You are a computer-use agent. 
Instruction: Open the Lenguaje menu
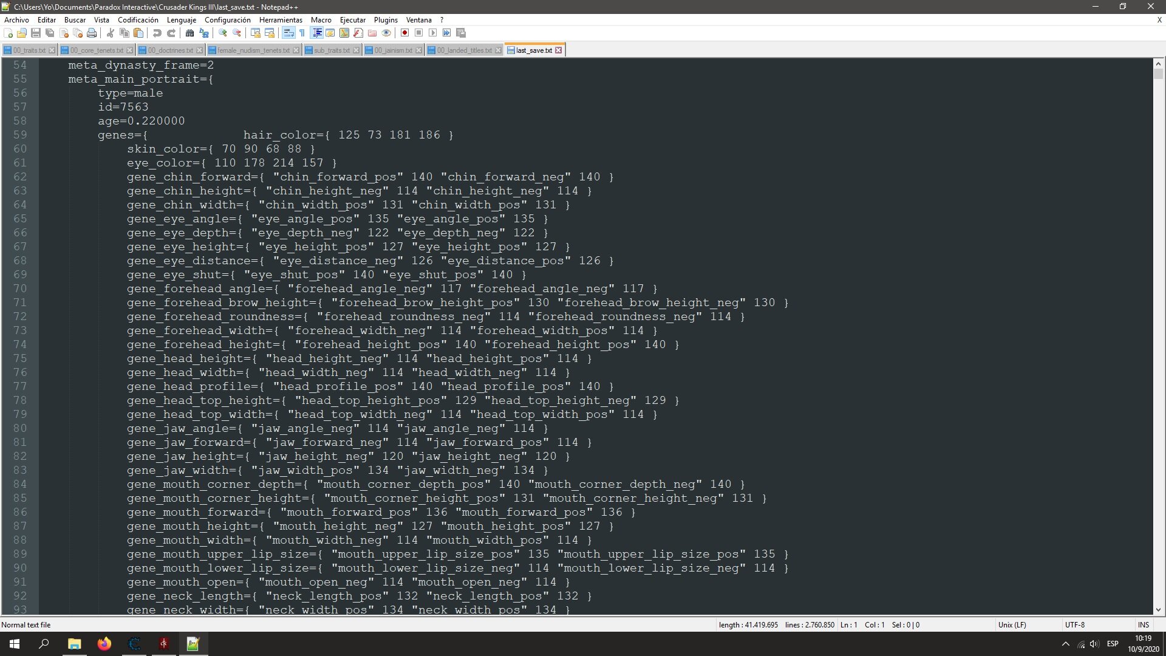point(181,20)
